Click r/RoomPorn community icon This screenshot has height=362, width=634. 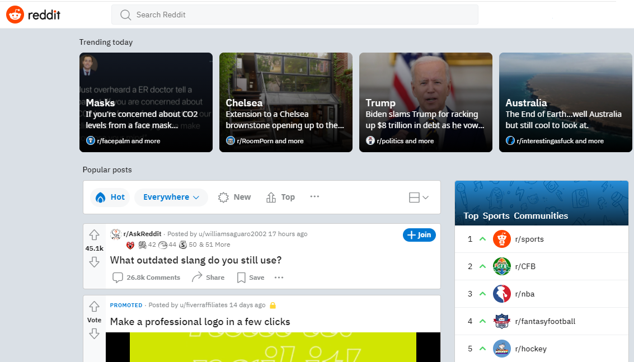(231, 140)
